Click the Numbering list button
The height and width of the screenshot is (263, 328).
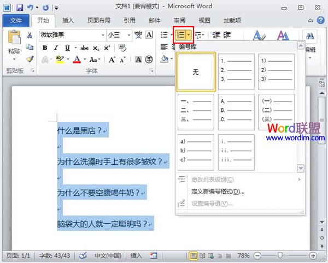[x=180, y=35]
